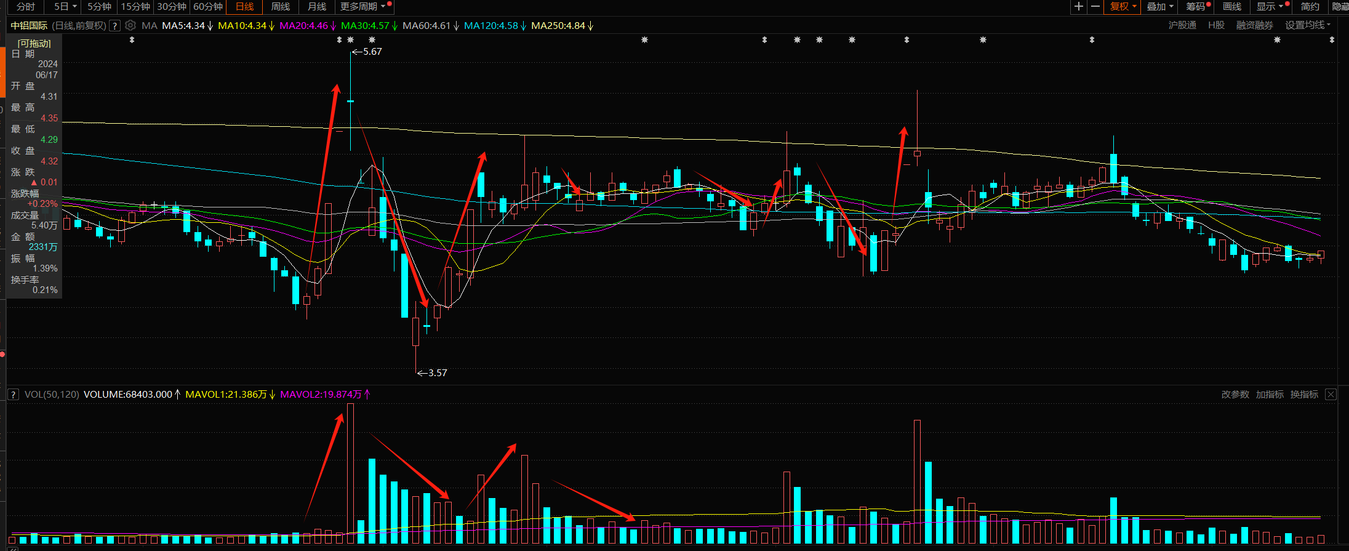Viewport: 1349px width, 551px height.
Task: Click the zoom out minus icon
Action: (1095, 7)
